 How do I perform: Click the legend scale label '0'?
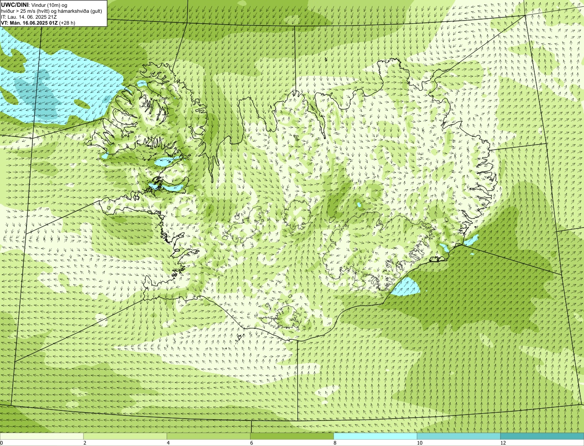[1, 443]
